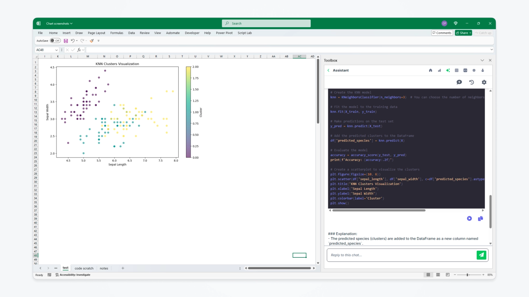Open the bar chart icon in Toolbox
The height and width of the screenshot is (297, 529).
pyautogui.click(x=439, y=70)
